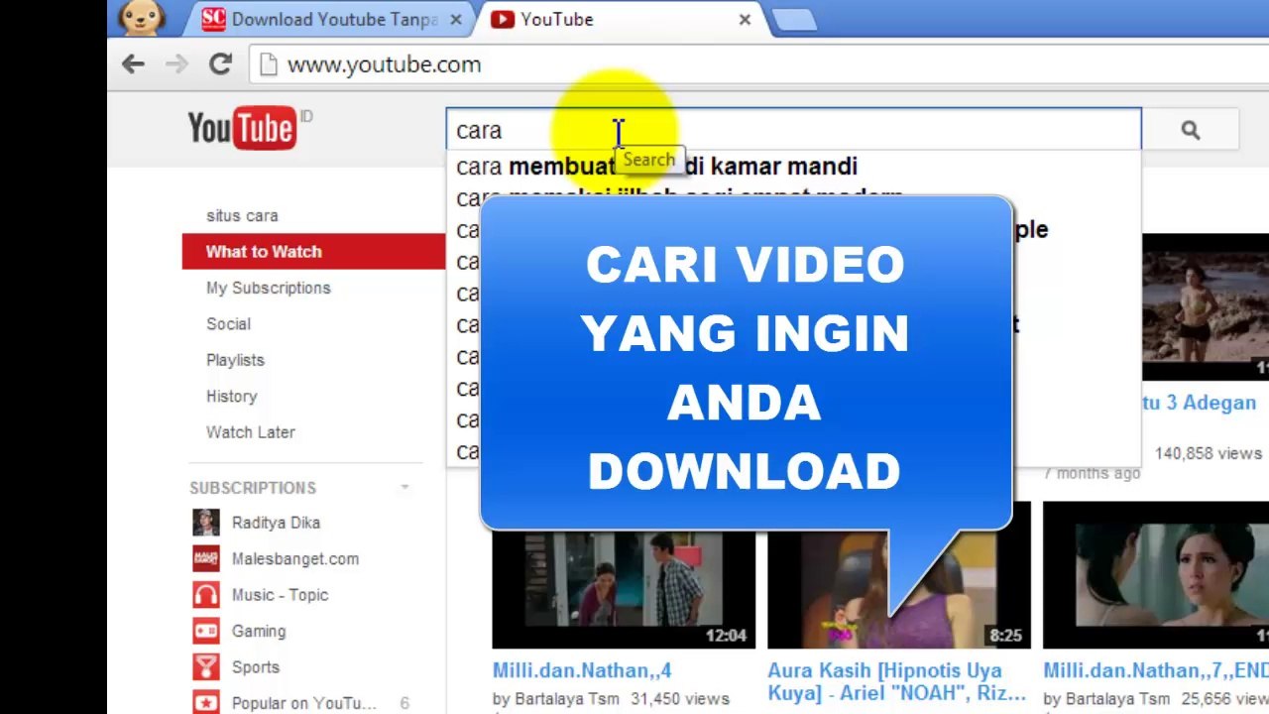The height and width of the screenshot is (714, 1269).
Task: Open Playlists in the sidebar
Action: (x=235, y=360)
